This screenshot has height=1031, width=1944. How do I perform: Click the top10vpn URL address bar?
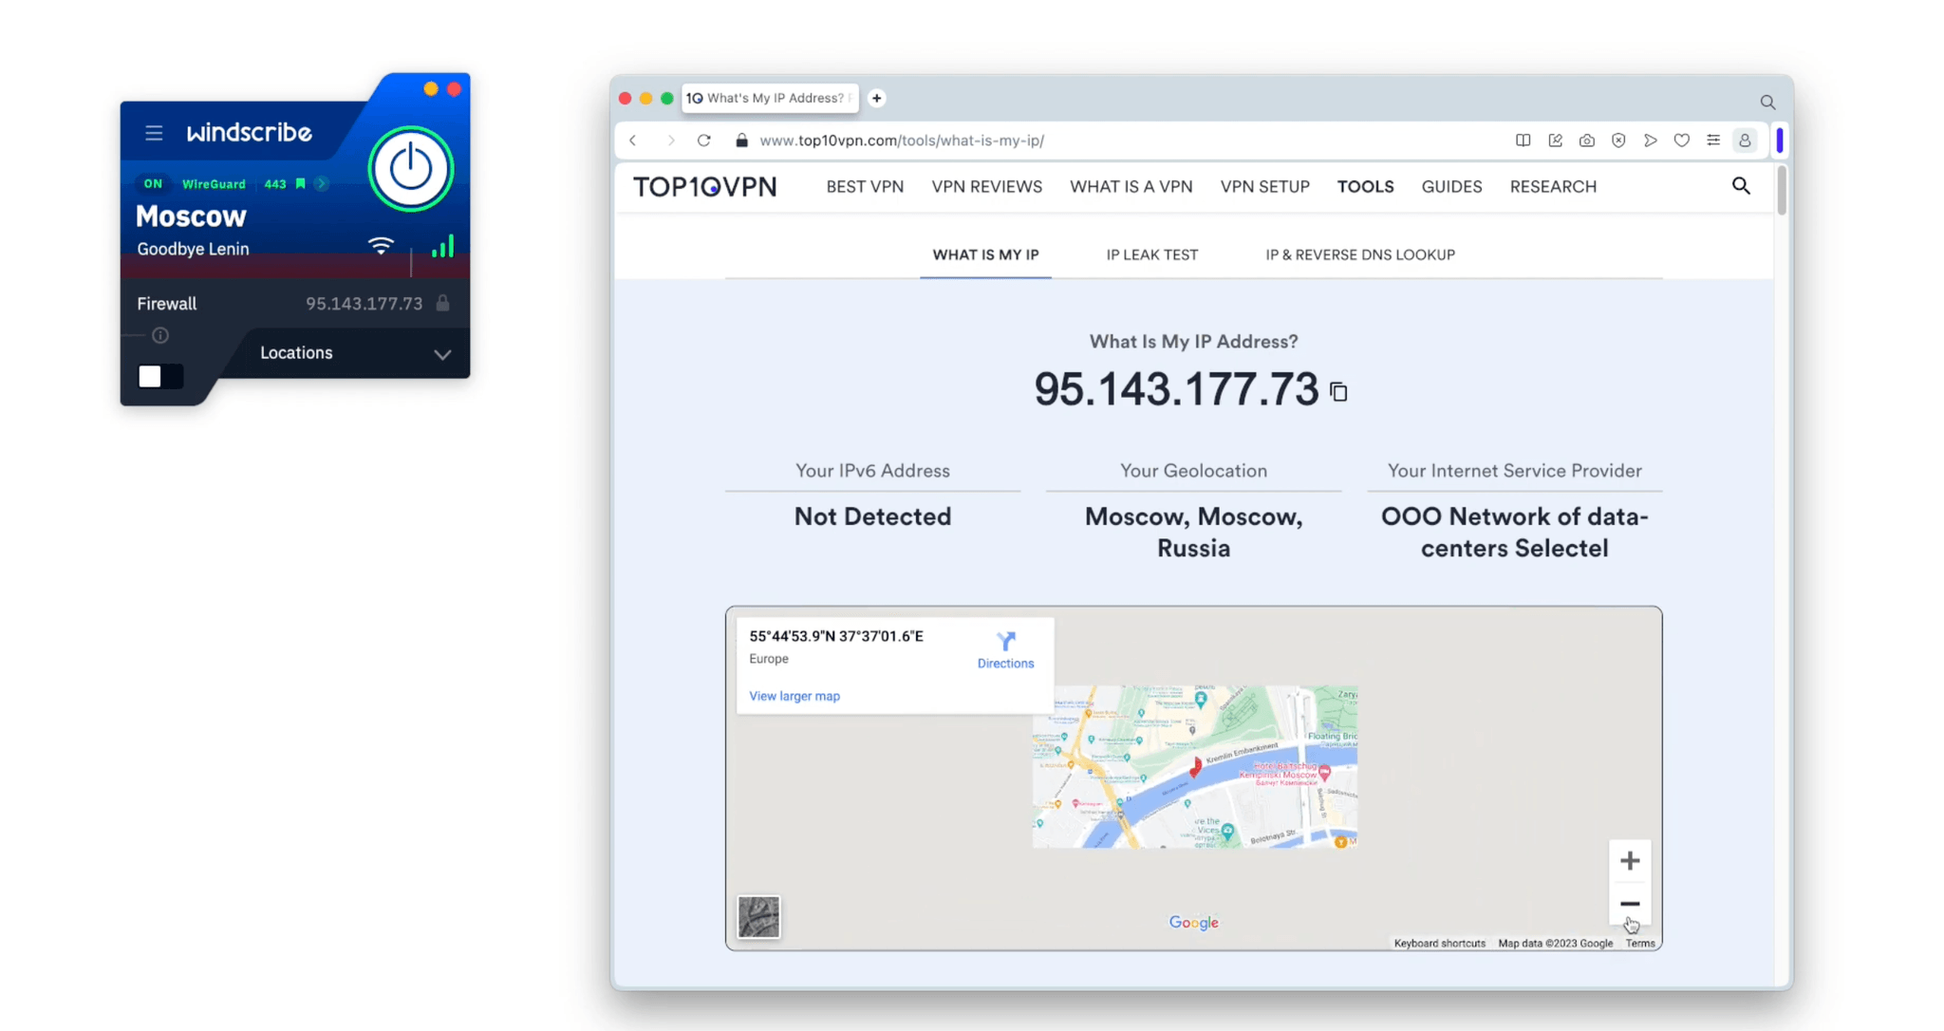click(x=902, y=141)
